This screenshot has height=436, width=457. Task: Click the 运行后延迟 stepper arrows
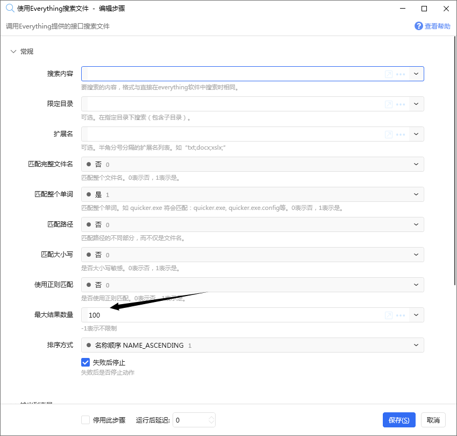[x=211, y=420]
